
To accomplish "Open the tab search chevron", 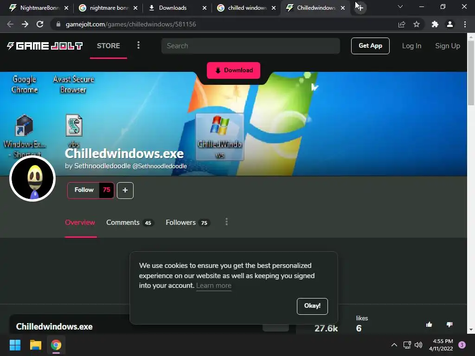I will click(x=400, y=6).
